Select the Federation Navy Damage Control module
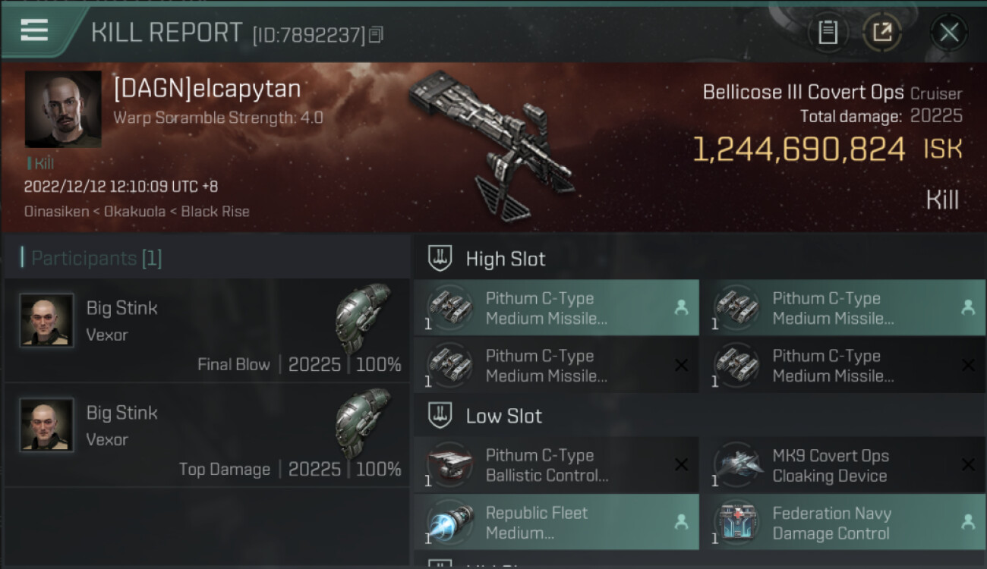 (844, 522)
